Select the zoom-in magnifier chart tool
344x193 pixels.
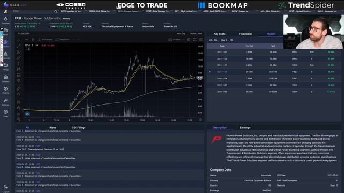click(19, 94)
